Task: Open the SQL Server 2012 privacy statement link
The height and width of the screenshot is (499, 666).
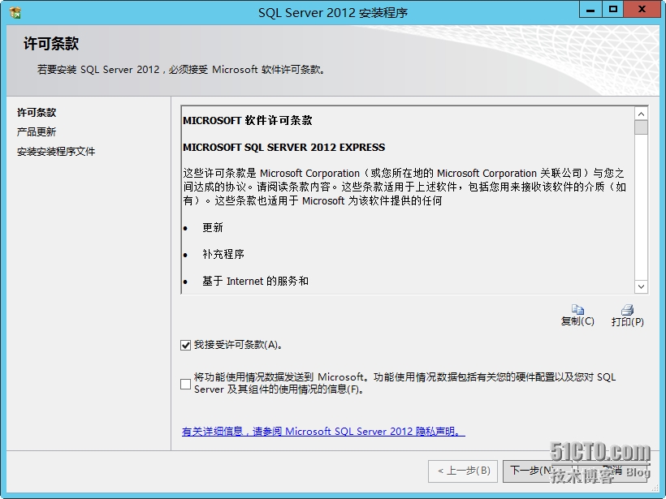Action: [323, 432]
